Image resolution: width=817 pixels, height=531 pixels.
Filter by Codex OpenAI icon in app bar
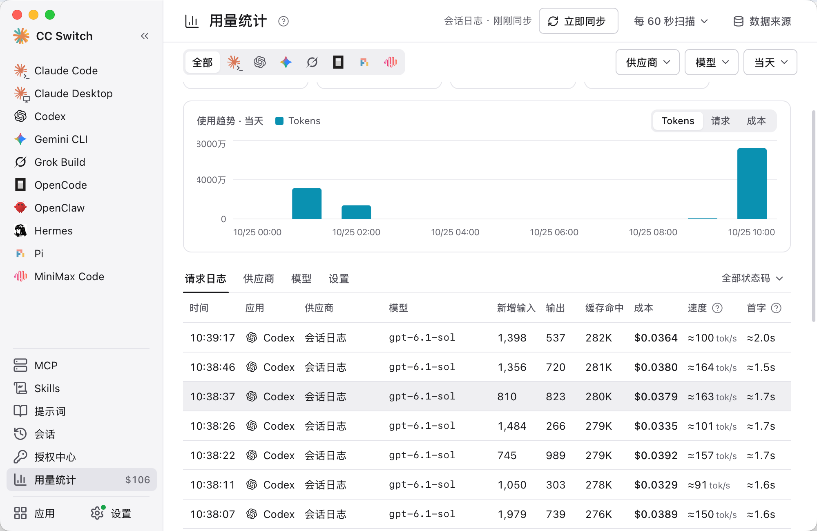[x=260, y=62]
